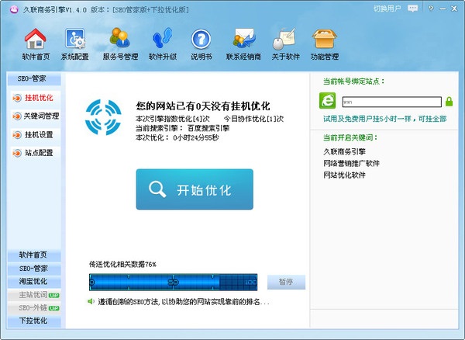The image size is (465, 340).
Task: Click the message bubble icon in title bar
Action: pyautogui.click(x=413, y=9)
